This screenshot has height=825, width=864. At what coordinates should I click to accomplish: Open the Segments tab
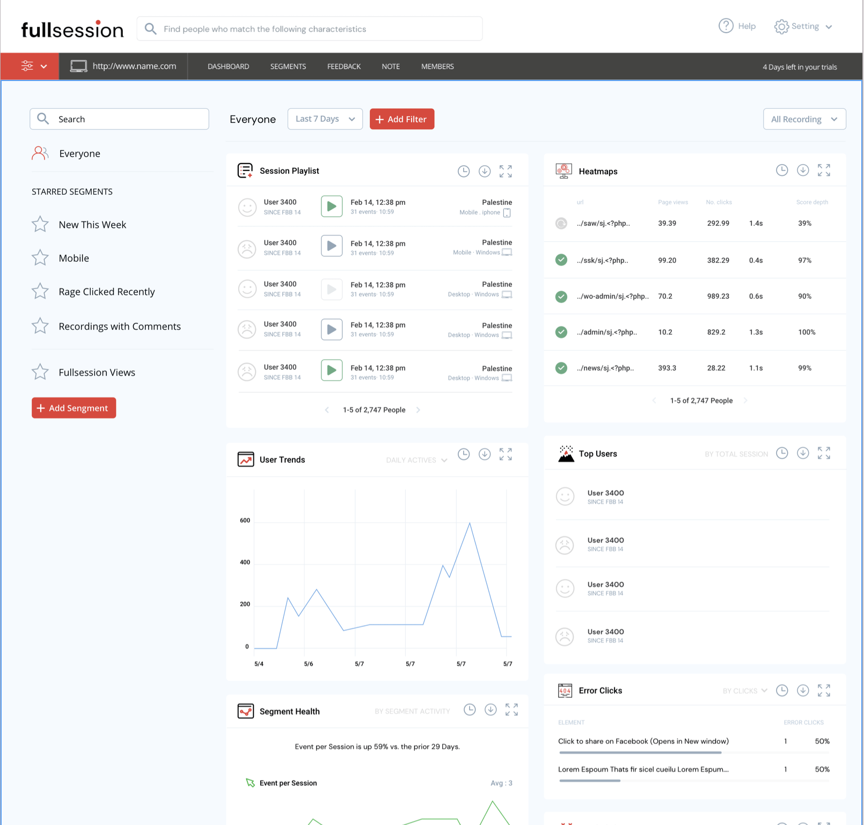tap(288, 67)
